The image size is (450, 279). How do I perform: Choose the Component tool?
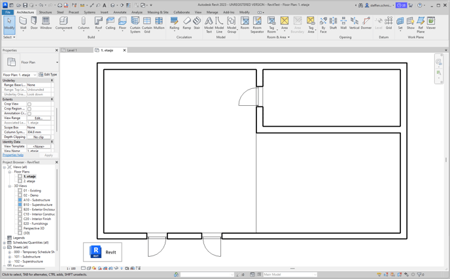click(x=63, y=23)
